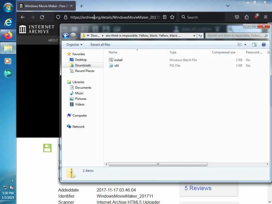Reload the Firefox page

click(42, 17)
